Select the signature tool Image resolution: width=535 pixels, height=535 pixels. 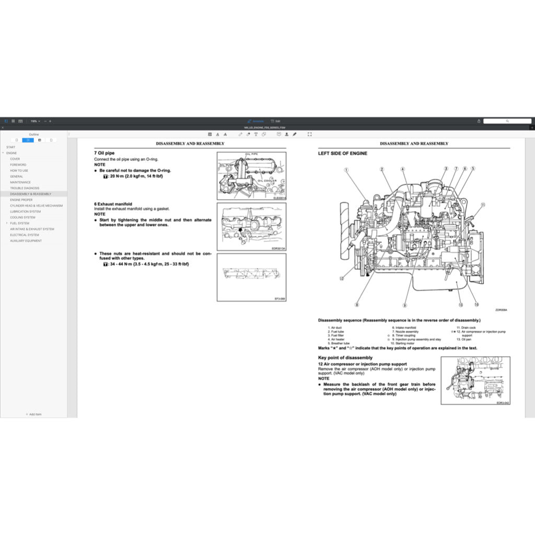pyautogui.click(x=294, y=134)
